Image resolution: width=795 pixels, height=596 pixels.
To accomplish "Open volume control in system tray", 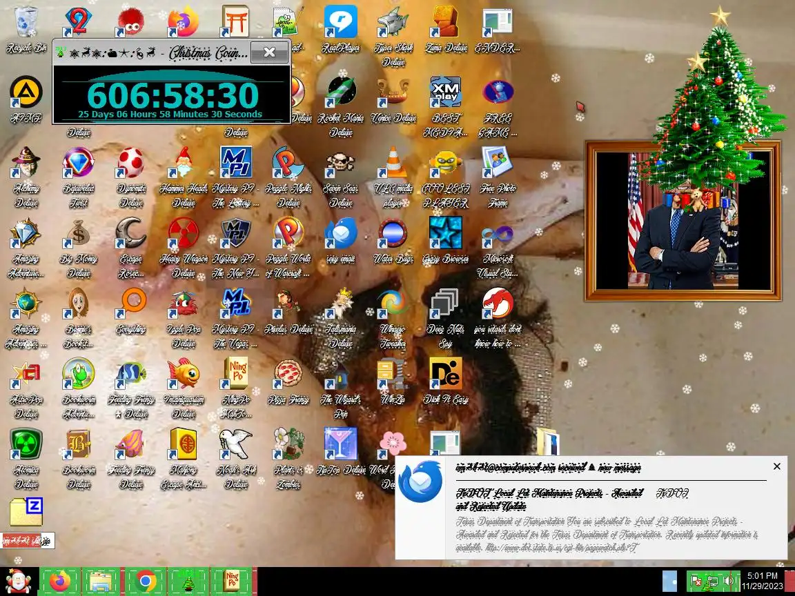I will point(729,582).
